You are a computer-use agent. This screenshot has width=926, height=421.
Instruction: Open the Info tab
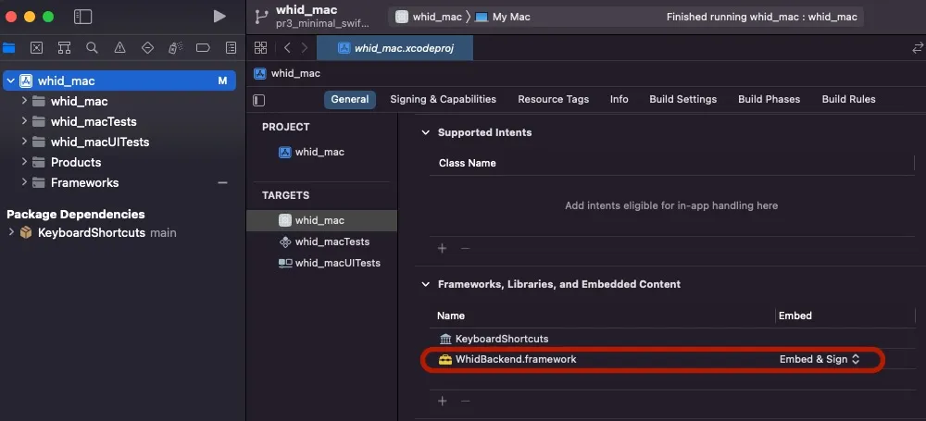click(619, 99)
